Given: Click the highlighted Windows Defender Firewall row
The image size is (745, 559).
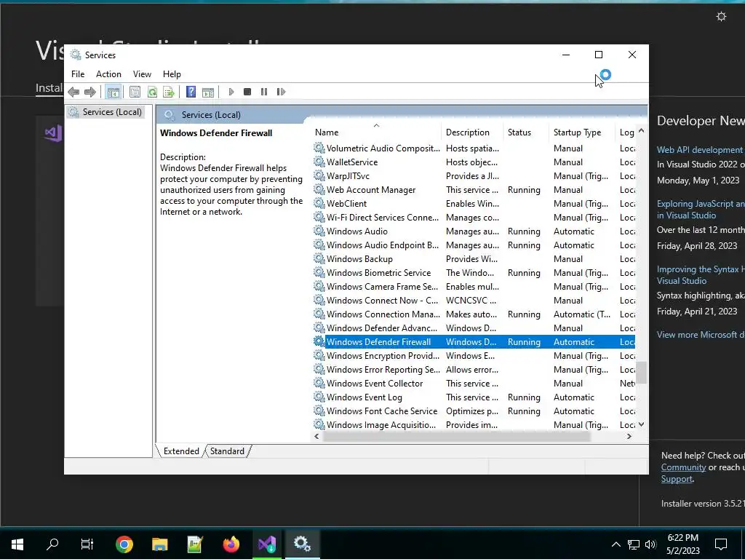Looking at the screenshot, I should (x=474, y=342).
